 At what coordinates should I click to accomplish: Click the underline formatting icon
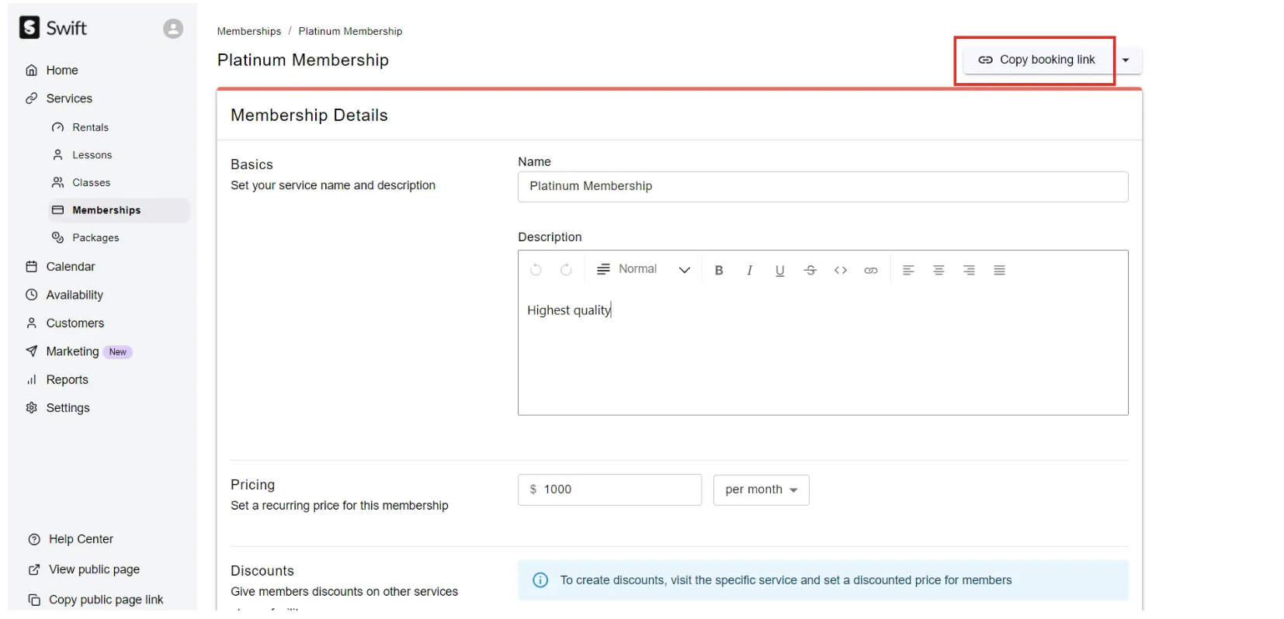click(779, 271)
